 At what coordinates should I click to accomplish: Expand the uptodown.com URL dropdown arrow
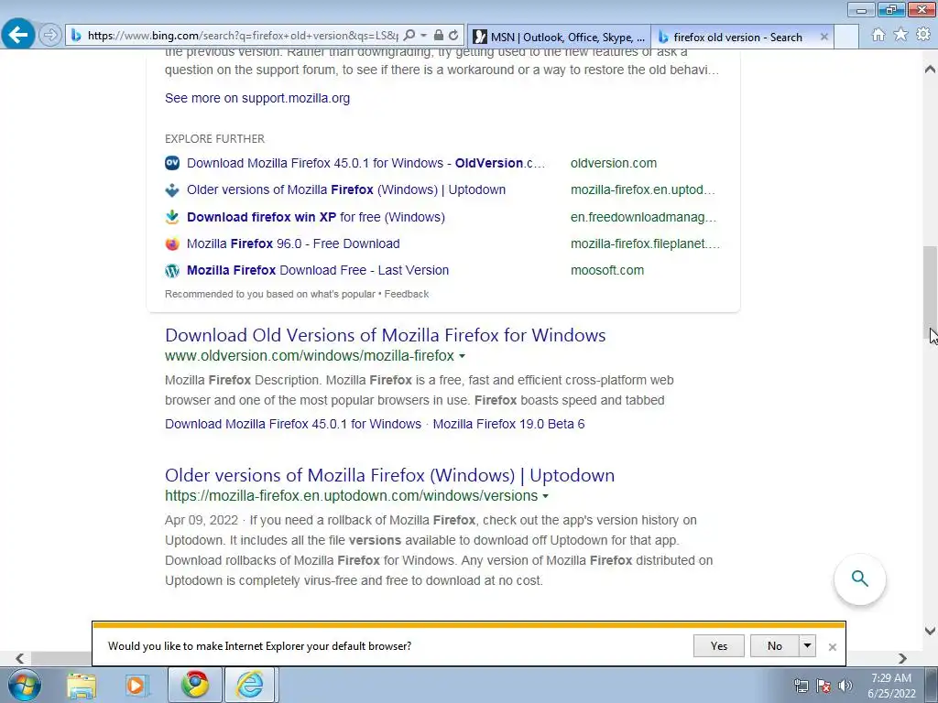(x=545, y=496)
